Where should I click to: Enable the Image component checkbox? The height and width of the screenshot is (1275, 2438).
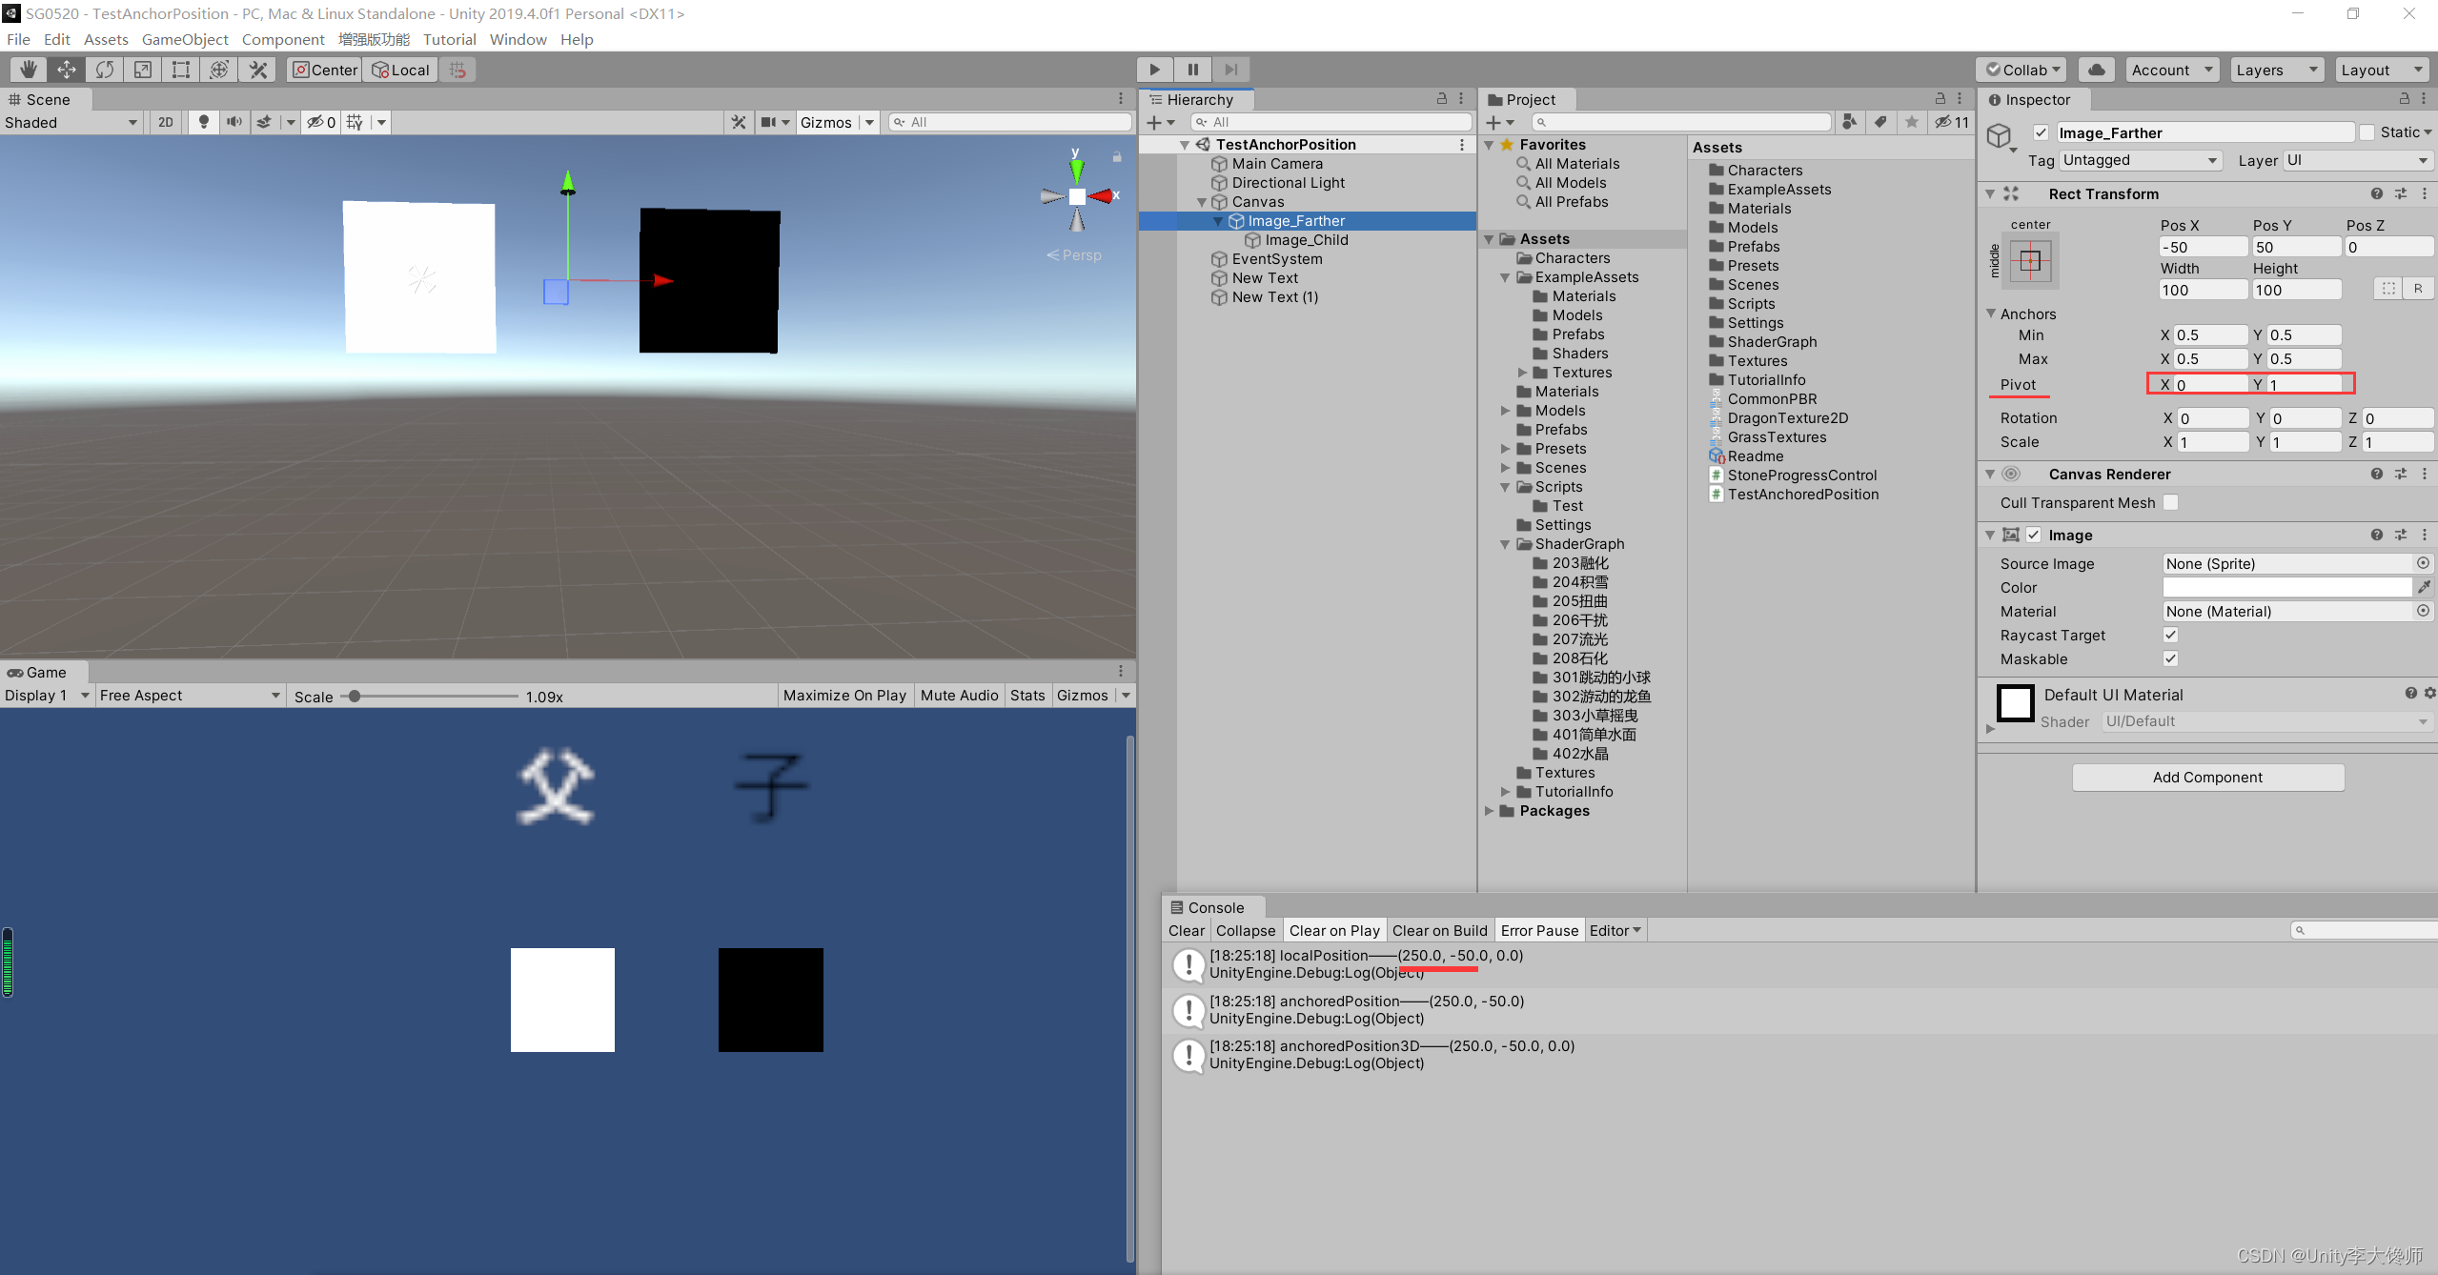tap(2030, 534)
